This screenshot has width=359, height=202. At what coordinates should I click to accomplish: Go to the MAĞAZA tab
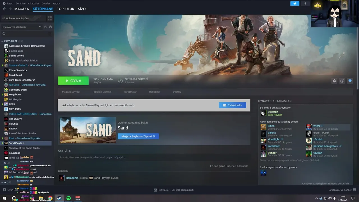(x=22, y=9)
